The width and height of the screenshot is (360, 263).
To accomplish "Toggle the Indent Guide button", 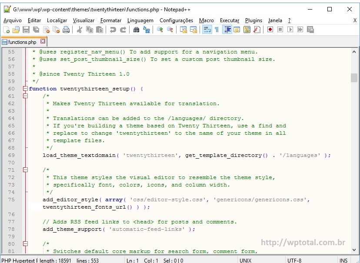I will point(227,30).
